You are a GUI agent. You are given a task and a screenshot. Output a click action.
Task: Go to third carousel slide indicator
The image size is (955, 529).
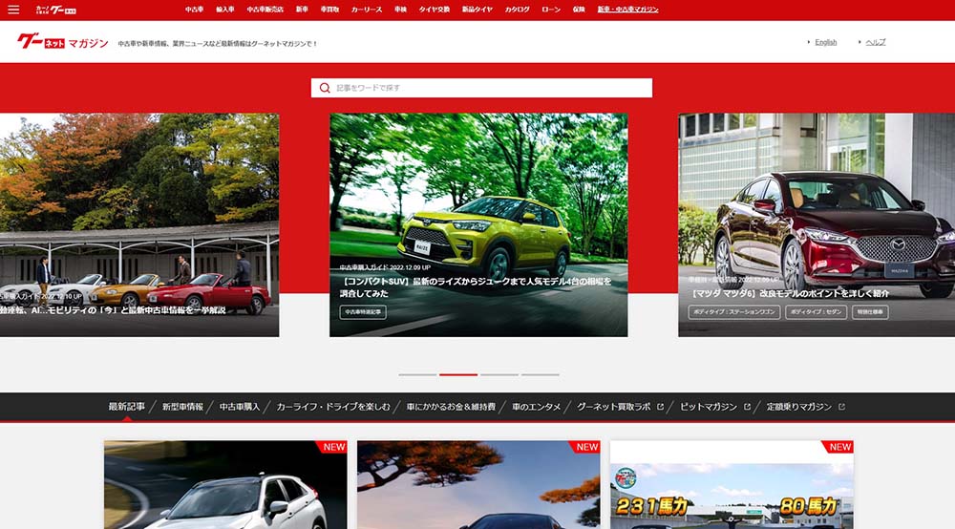pos(499,374)
